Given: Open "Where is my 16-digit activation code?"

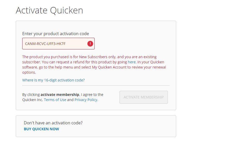Looking at the screenshot, I should point(53,80).
